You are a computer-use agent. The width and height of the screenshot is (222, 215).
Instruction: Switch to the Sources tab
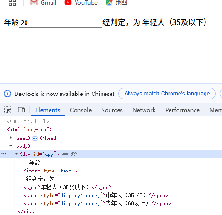coord(112,110)
